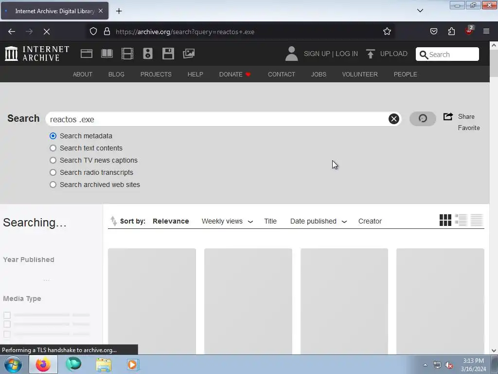Viewport: 498px width, 374px height.
Task: Show hidden system tray icons
Action: (x=425, y=365)
